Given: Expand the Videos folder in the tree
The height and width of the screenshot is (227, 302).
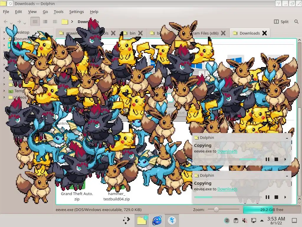Looking at the screenshot, I should (x=4, y=97).
